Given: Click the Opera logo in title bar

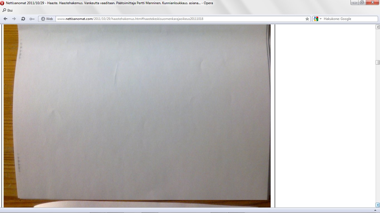Looking at the screenshot, I should [3, 3].
